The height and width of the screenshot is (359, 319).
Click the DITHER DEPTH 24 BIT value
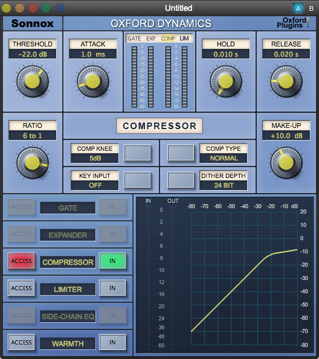(x=224, y=185)
